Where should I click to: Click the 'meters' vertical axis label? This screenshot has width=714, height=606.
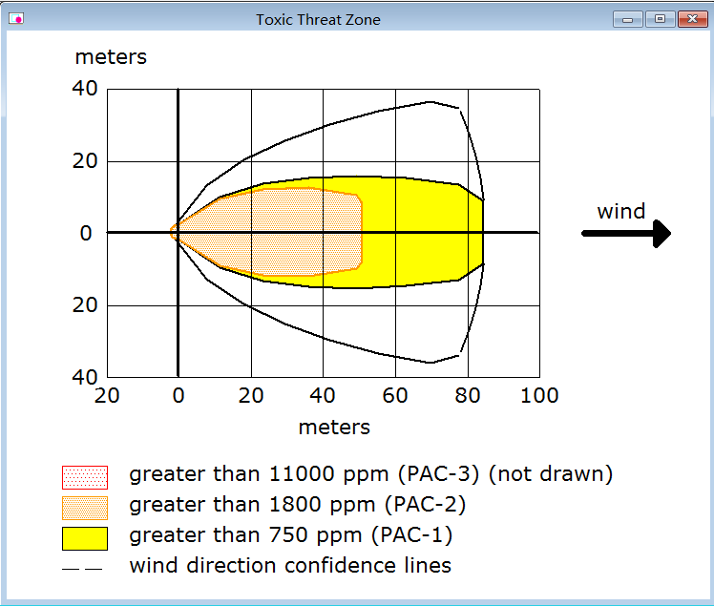click(111, 57)
